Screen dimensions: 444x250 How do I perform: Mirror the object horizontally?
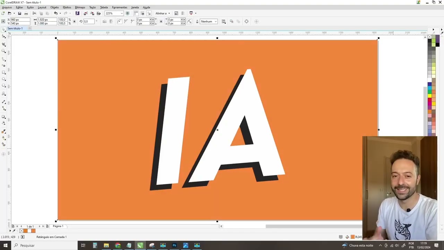click(104, 22)
